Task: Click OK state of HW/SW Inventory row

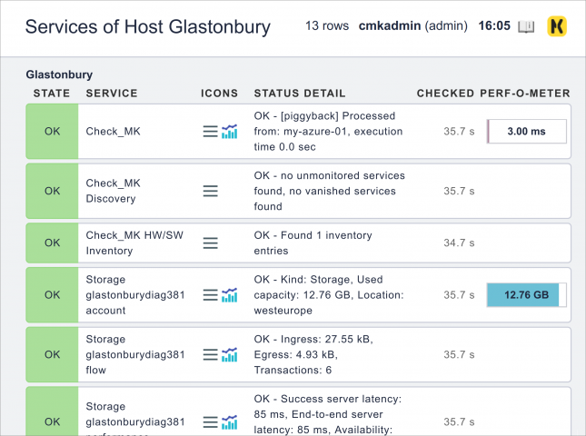Action: pos(52,243)
